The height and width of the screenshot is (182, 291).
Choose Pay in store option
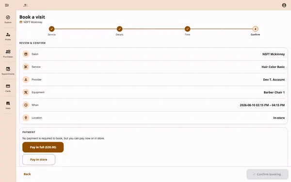pos(39,160)
